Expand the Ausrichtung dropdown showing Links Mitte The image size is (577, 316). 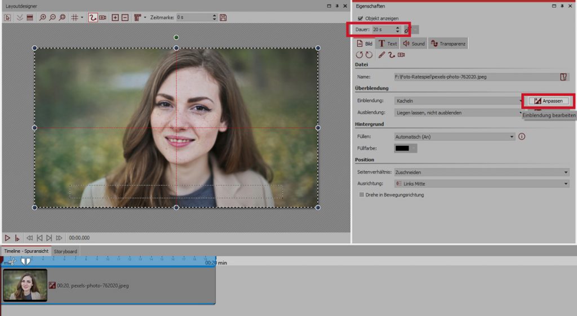pyautogui.click(x=482, y=184)
